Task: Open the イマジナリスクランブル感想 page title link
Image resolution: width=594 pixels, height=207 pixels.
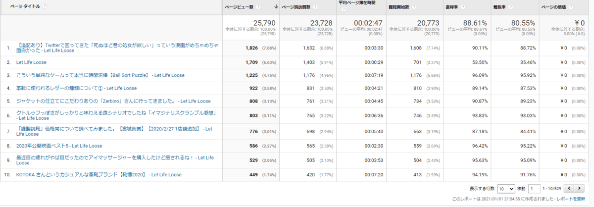Action: pos(116,115)
